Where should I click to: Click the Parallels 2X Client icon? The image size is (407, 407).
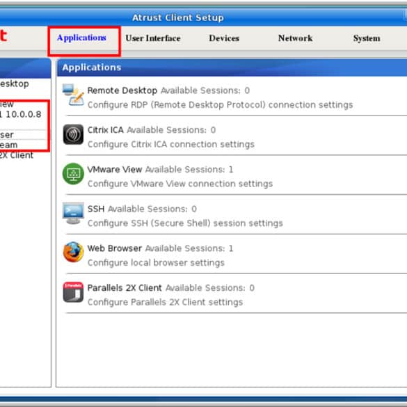[x=73, y=292]
